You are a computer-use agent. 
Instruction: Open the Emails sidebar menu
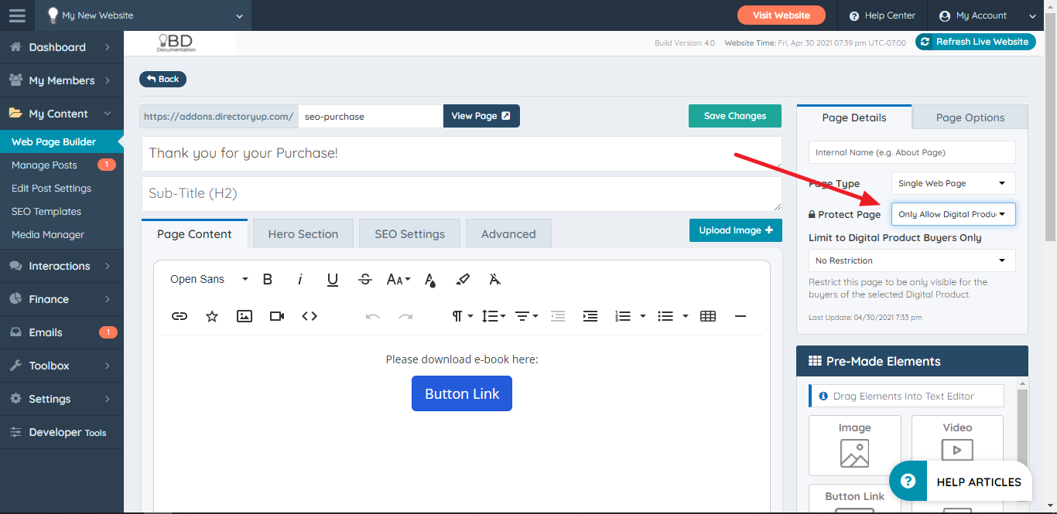pos(62,332)
